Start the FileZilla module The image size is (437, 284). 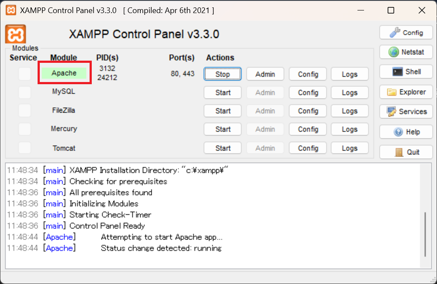(222, 111)
